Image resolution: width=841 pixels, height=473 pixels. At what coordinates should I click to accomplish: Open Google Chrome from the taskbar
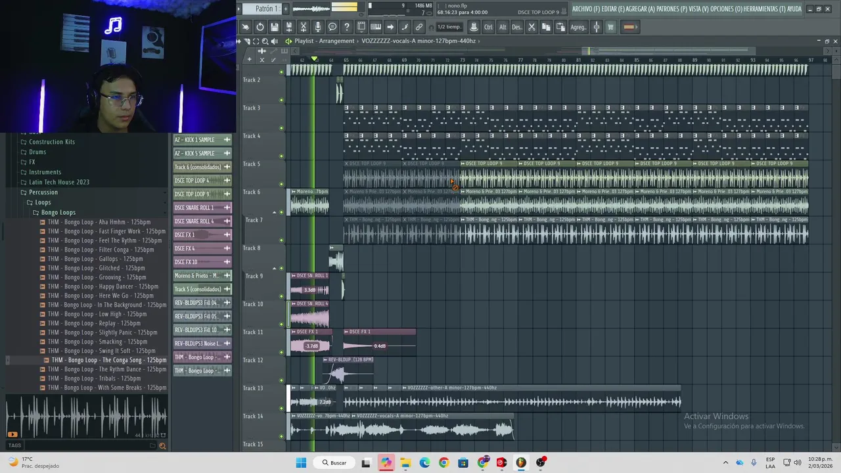pos(444,462)
